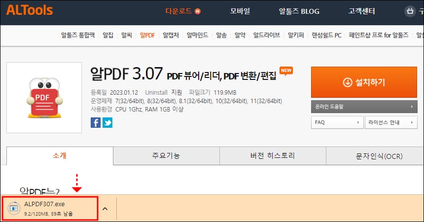The image size is (424, 222).
Task: Select 알씨 product link
Action: point(126,35)
